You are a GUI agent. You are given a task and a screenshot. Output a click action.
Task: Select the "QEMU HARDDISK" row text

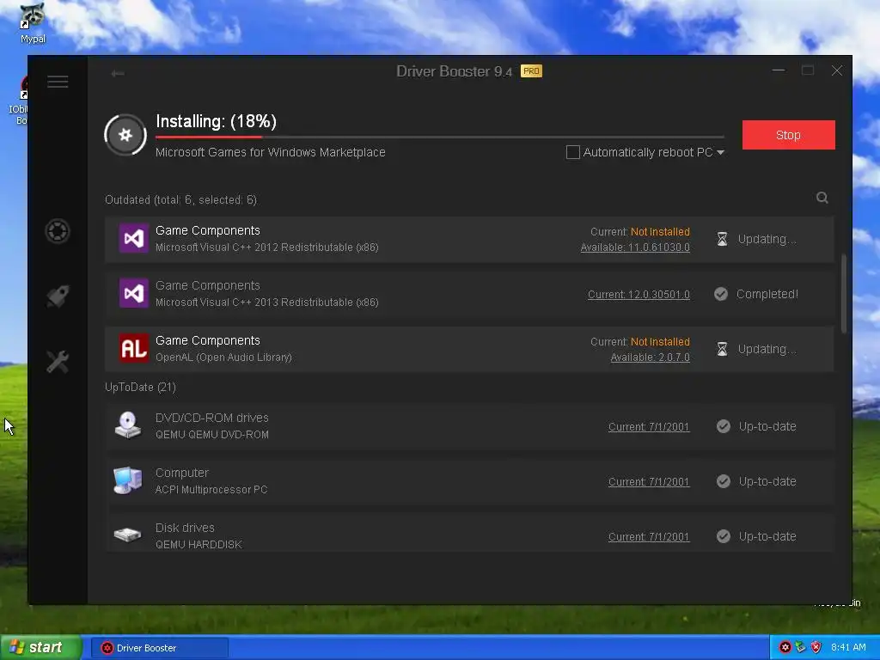point(199,545)
